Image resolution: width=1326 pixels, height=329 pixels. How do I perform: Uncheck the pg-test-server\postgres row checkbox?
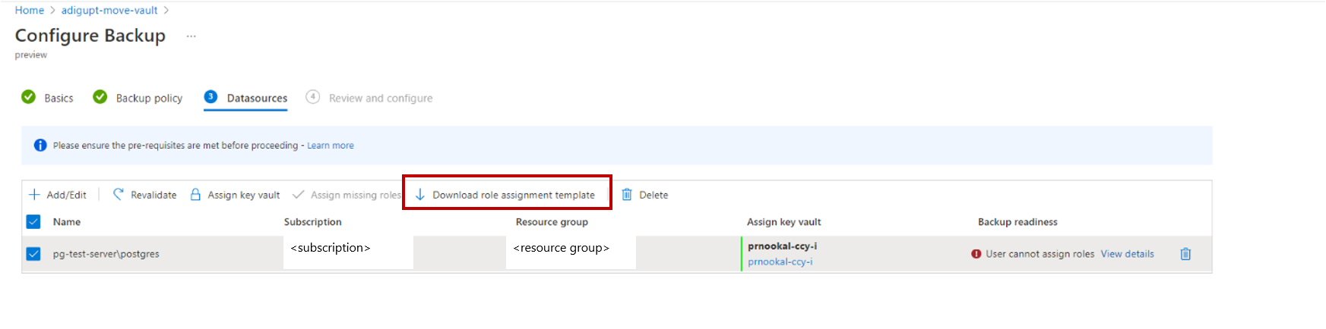(x=33, y=254)
